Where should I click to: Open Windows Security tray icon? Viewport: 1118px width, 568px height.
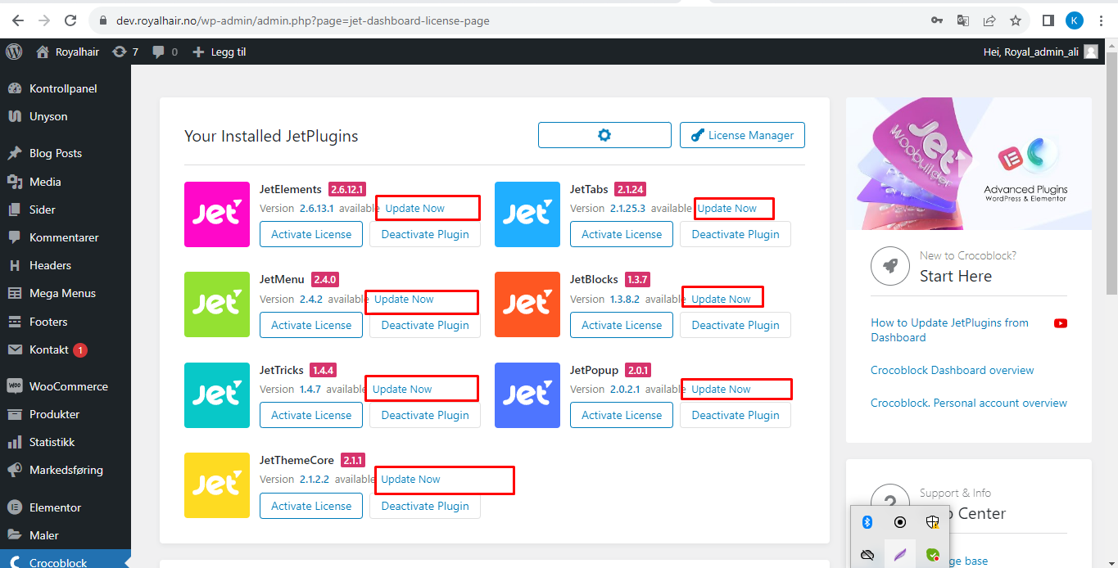pyautogui.click(x=932, y=522)
